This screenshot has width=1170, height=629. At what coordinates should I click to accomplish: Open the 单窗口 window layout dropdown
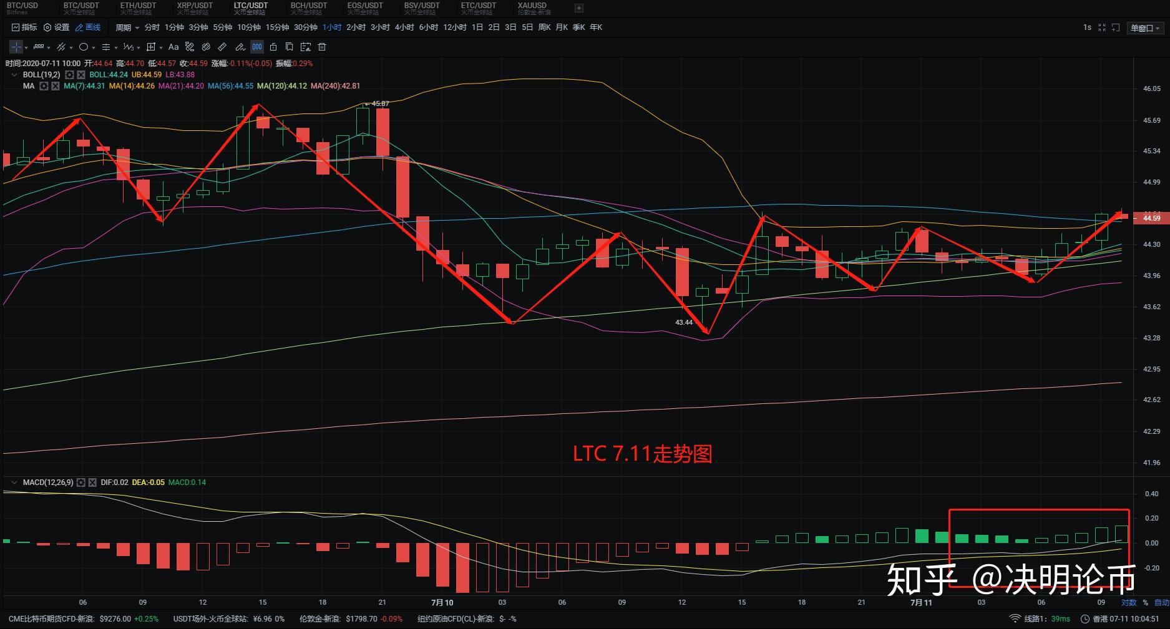(x=1146, y=28)
